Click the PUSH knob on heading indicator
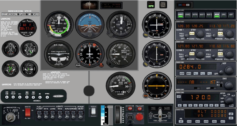Viewport: 237px width, 126px height. coord(78,65)
